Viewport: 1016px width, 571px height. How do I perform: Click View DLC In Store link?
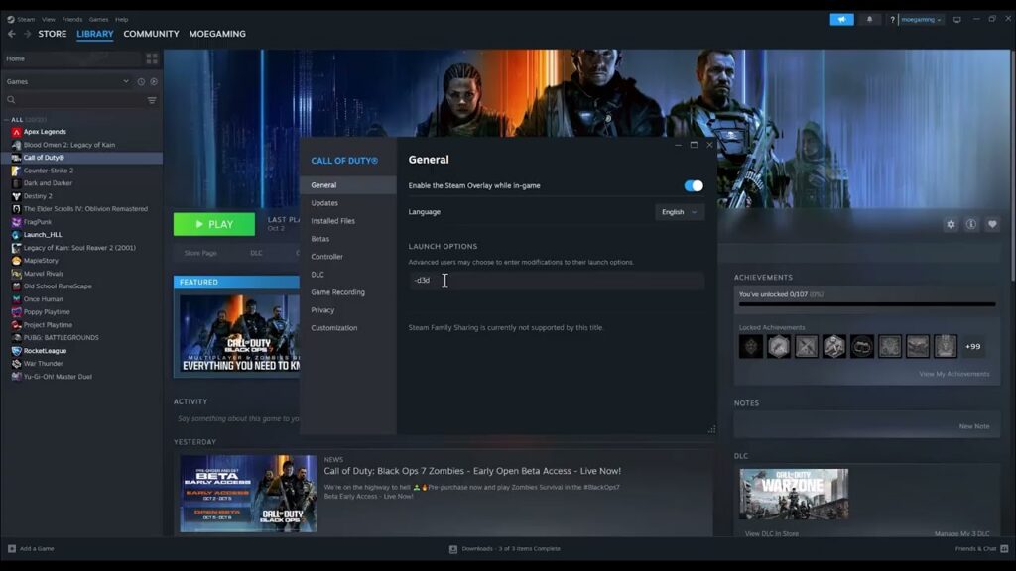coord(771,533)
